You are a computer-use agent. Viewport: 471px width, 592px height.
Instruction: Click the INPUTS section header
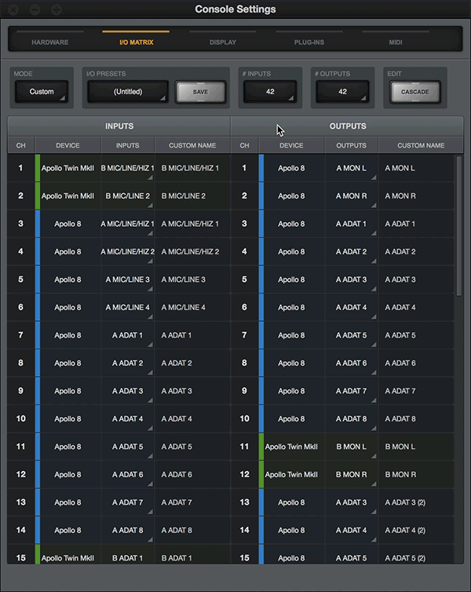click(x=119, y=126)
